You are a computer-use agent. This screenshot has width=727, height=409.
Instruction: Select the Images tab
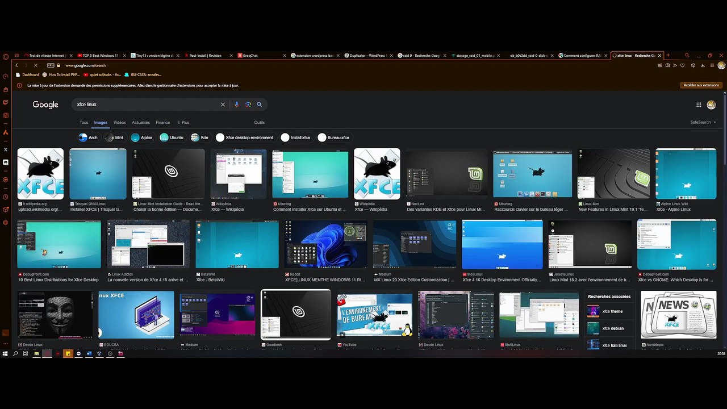coord(101,122)
